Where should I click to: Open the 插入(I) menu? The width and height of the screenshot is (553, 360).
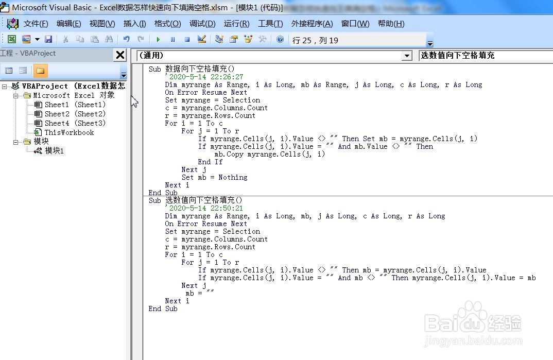click(x=135, y=24)
